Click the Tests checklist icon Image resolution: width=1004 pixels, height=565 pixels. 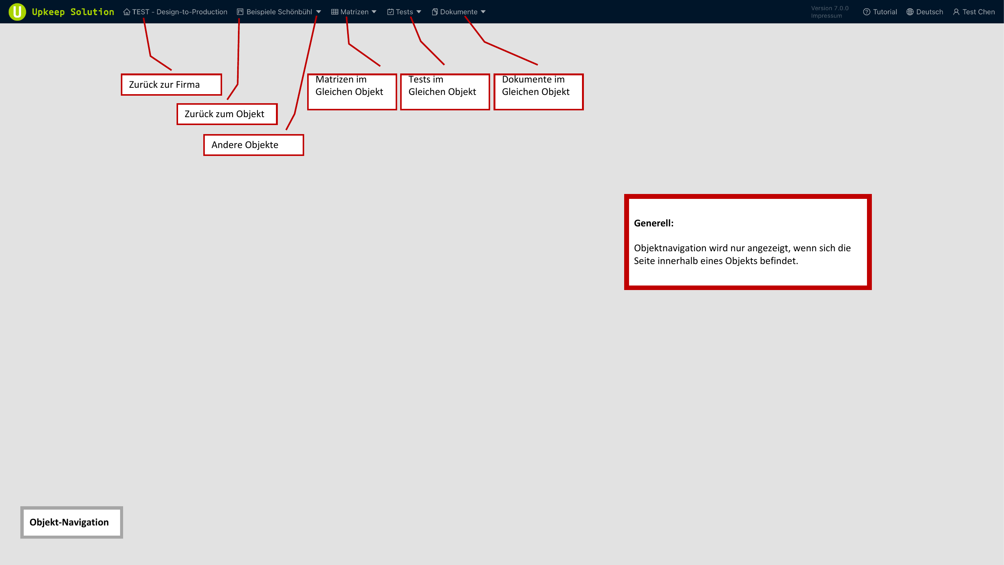point(390,12)
